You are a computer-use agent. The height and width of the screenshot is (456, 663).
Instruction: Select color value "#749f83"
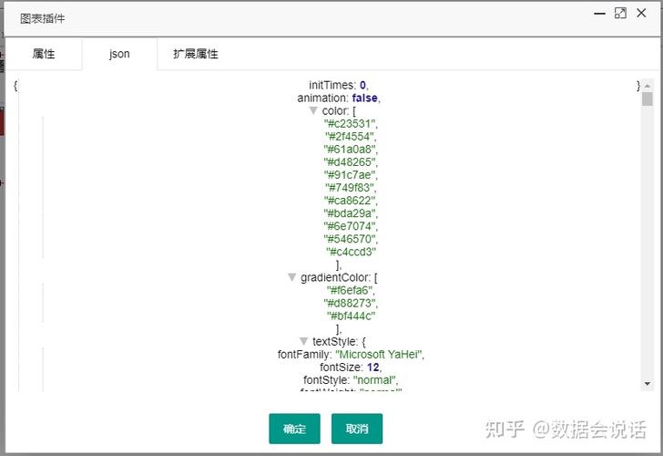tap(350, 188)
